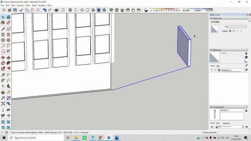Viewport: 251px width, 141px height.
Task: Open the File menu
Action: click(x=2, y=5)
